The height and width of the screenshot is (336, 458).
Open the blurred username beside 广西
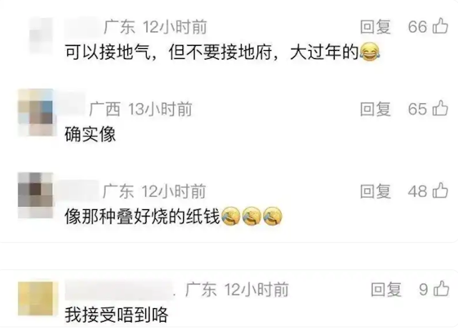pyautogui.click(x=72, y=103)
